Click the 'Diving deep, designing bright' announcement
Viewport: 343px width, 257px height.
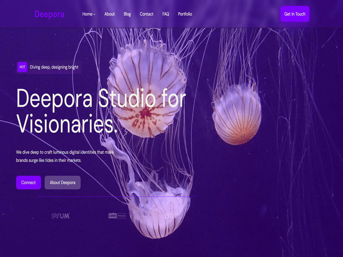click(x=54, y=67)
